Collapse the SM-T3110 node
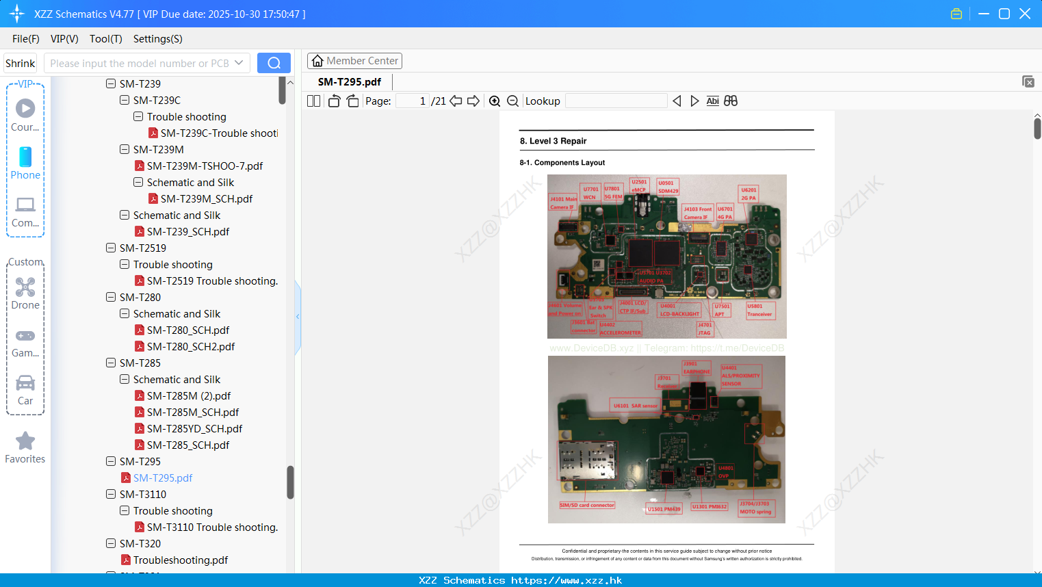The height and width of the screenshot is (587, 1042). pos(111,494)
